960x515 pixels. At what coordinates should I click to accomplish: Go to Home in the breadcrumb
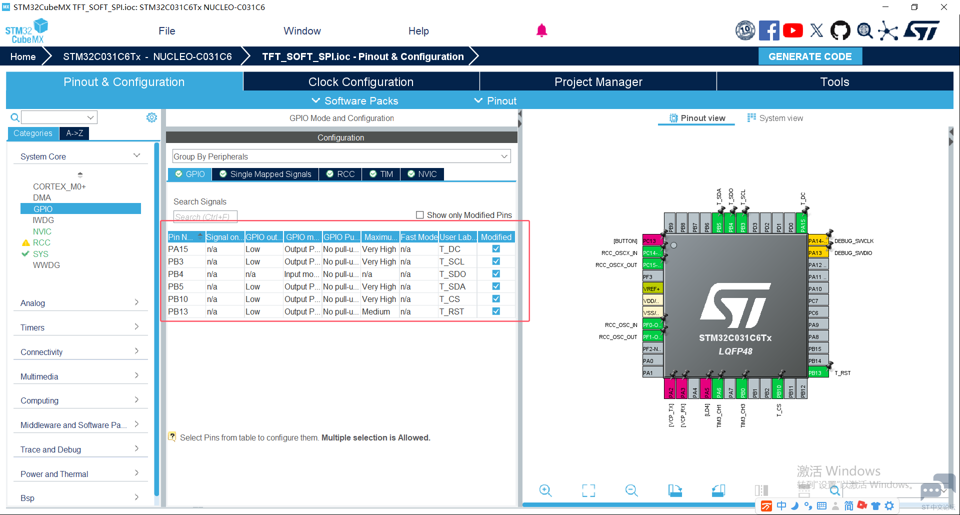(x=23, y=56)
